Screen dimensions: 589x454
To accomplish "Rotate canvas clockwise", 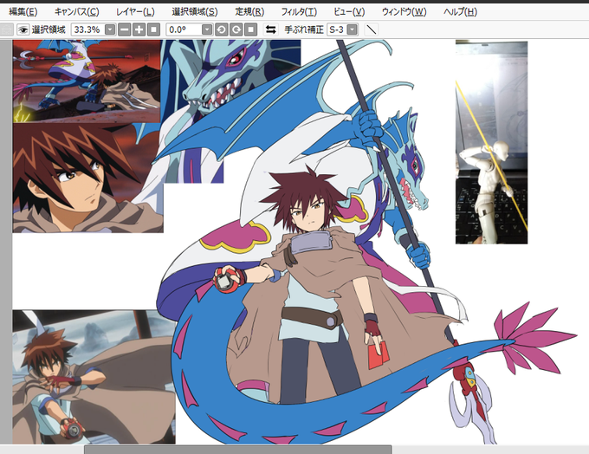I will [236, 29].
